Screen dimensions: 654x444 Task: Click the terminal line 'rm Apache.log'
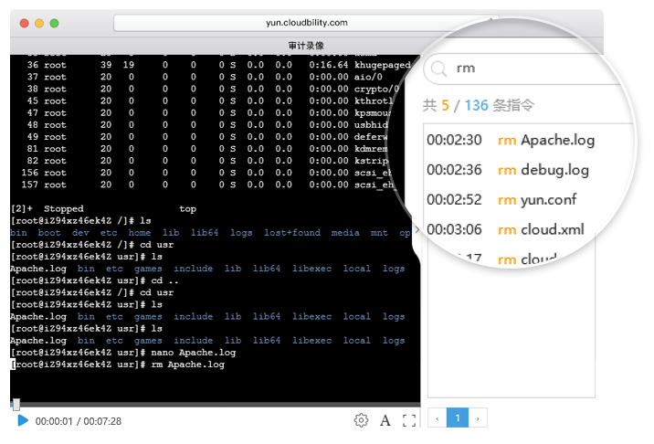pyautogui.click(x=118, y=365)
